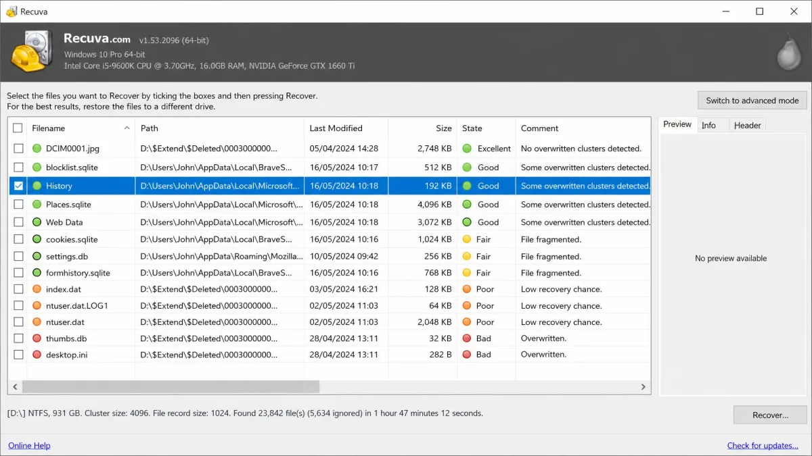Select the formhistory.sqlite filename

[x=78, y=273]
